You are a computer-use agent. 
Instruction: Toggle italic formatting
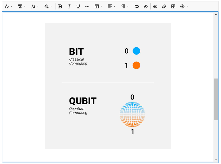pyautogui.click(x=69, y=6)
